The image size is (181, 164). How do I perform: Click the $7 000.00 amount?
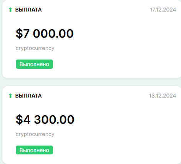[x=45, y=33]
